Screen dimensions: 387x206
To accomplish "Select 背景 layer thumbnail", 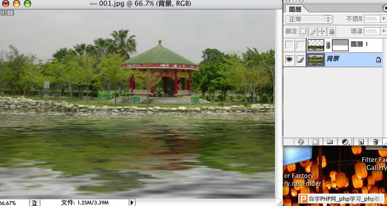I will (x=316, y=60).
